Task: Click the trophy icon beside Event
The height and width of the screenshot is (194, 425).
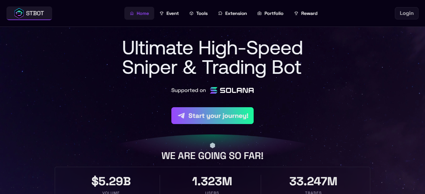Action: point(162,13)
